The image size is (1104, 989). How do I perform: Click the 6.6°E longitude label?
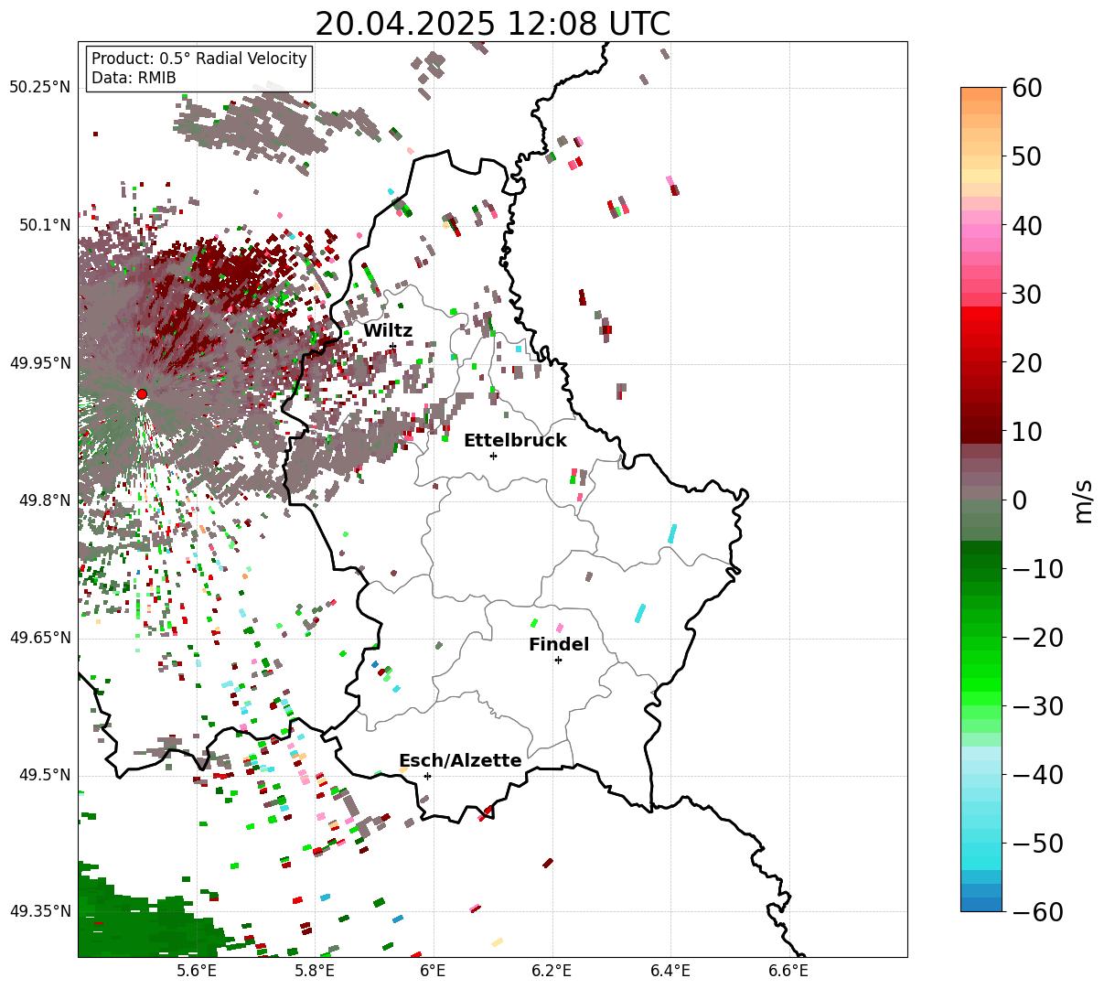click(788, 972)
